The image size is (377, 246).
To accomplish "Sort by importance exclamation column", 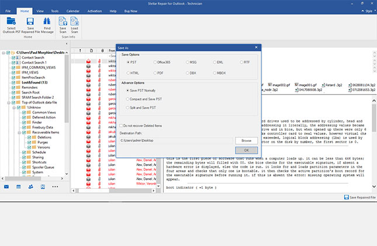I will coord(80,50).
